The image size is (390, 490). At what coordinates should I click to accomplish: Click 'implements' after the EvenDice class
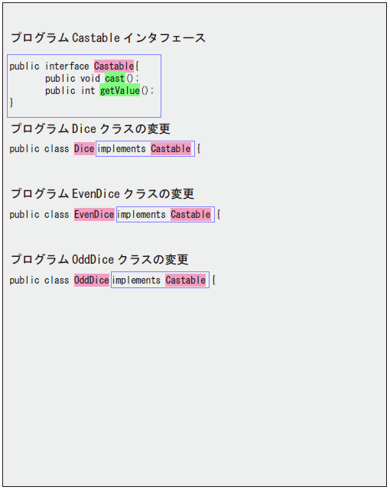coord(141,214)
